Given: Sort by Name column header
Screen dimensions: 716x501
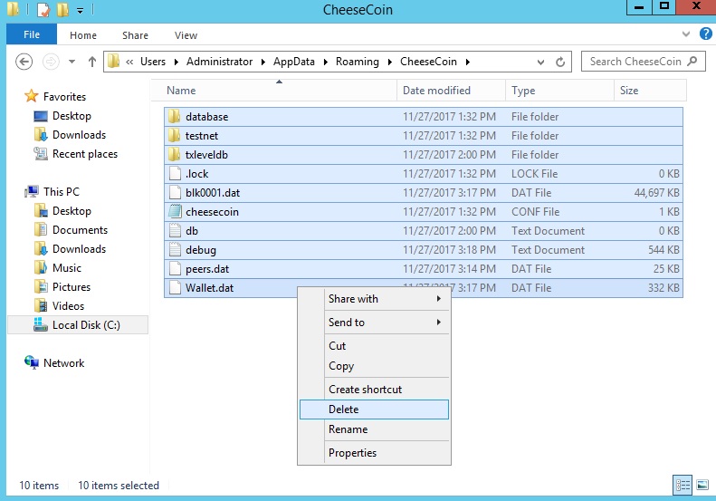Looking at the screenshot, I should pyautogui.click(x=274, y=90).
